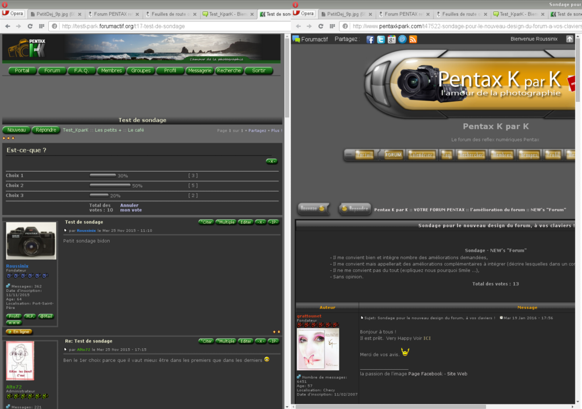Open F.A.Q. in the green navigation bar
Viewport: 582px width, 409px height.
click(x=81, y=70)
